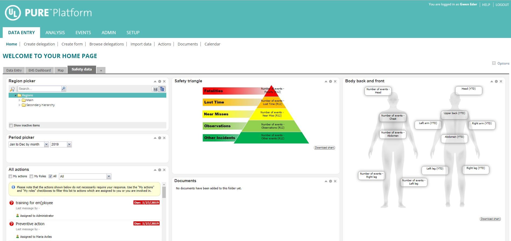Collapse Body back and front widget
The height and width of the screenshot is (241, 511).
[x=492, y=81]
